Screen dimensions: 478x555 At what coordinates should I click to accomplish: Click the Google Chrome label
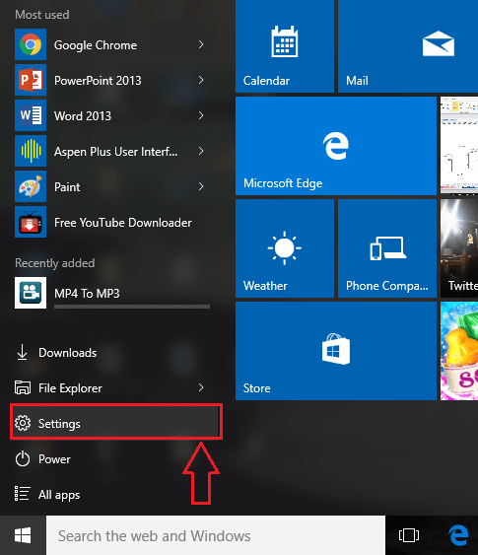click(x=96, y=45)
